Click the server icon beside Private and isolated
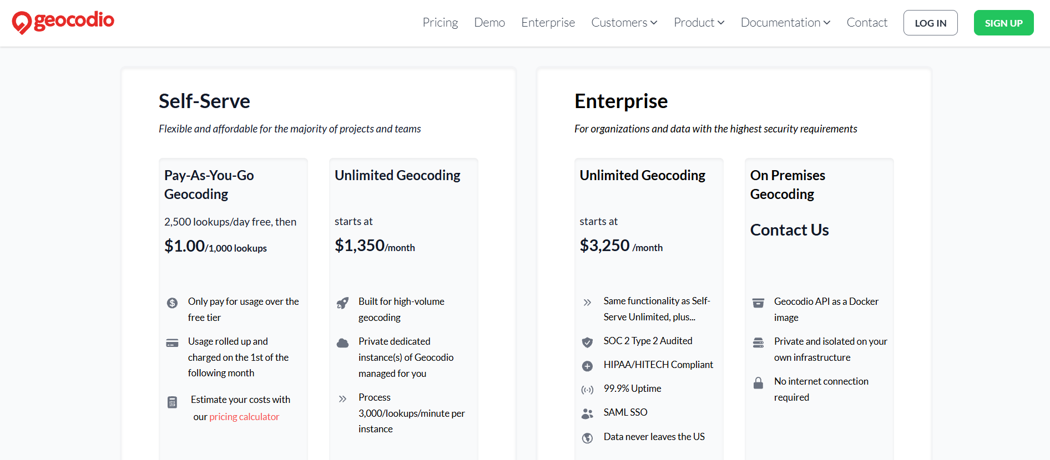The height and width of the screenshot is (460, 1050). 758,343
